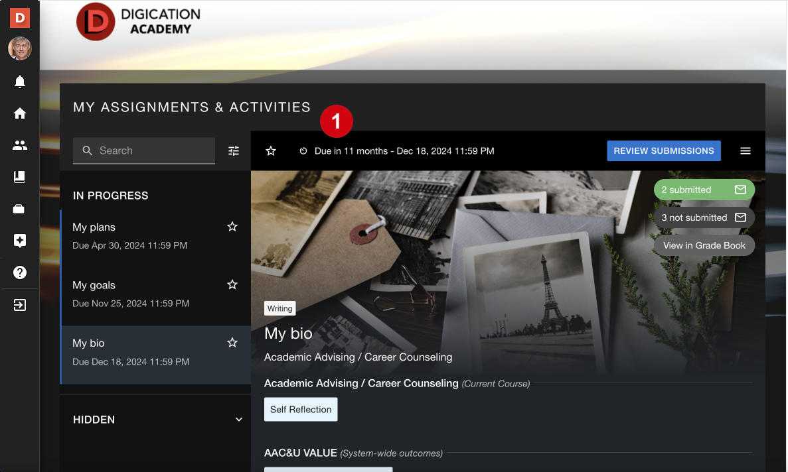Star the My bio assignment in list
The width and height of the screenshot is (788, 472).
click(232, 343)
